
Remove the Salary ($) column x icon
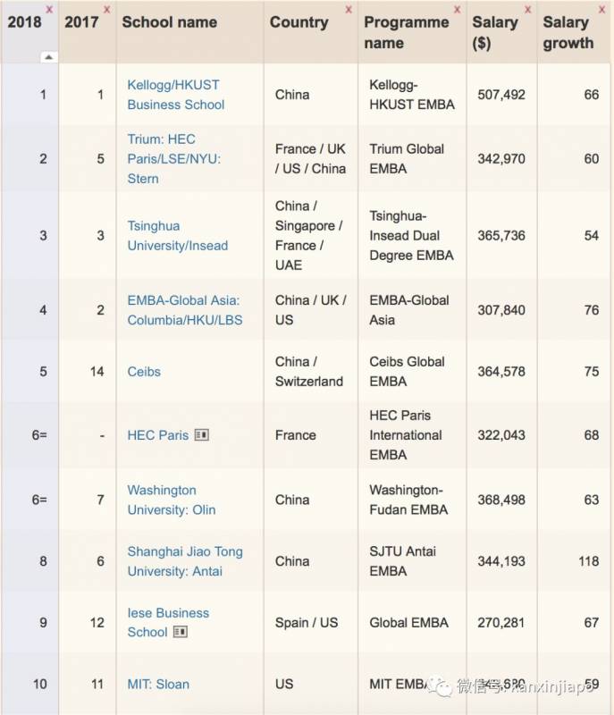pyautogui.click(x=527, y=10)
